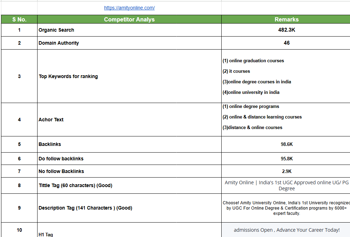350x237 pixels.
Task: Select the 'Competitor Analys' header cell
Action: coord(129,19)
